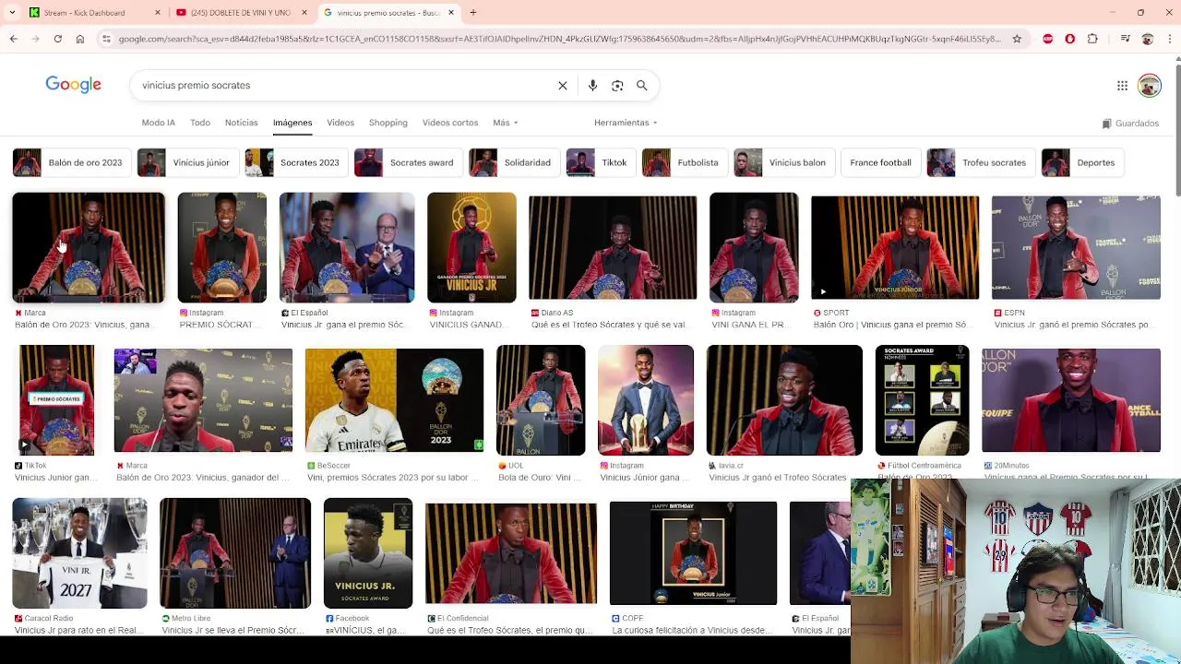Click the browser address bar URL
The image size is (1181, 664).
[x=559, y=39]
